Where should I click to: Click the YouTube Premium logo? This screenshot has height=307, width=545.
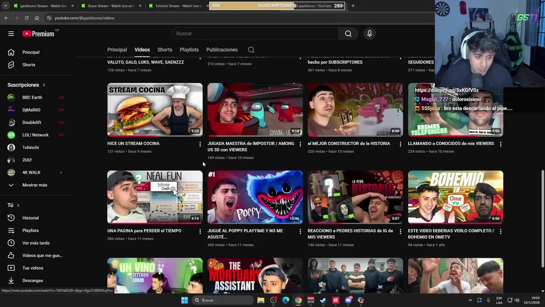(x=38, y=34)
